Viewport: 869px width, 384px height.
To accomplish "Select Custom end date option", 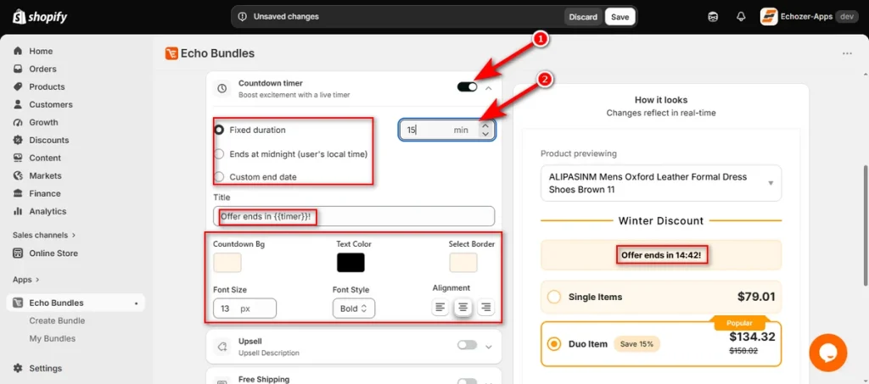I will pyautogui.click(x=219, y=177).
